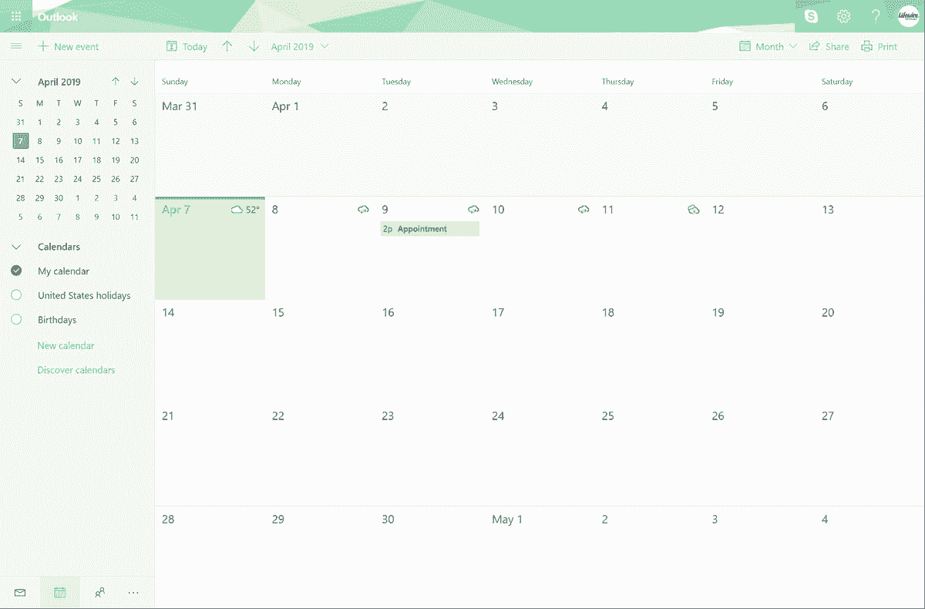Open the Mail app from the bottom bar
Viewport: 925px width, 609px height.
tap(19, 592)
